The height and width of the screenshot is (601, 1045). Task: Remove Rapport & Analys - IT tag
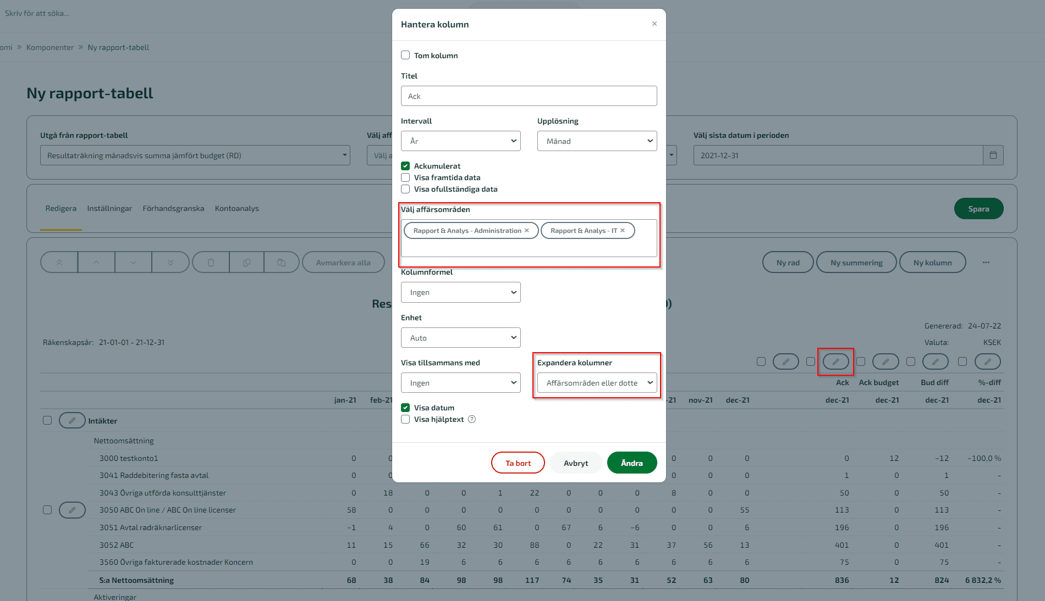[623, 231]
